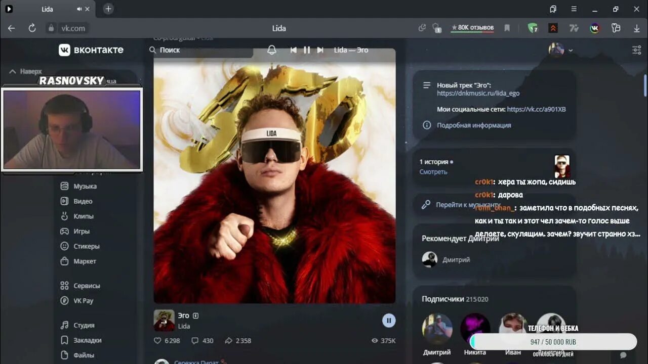The width and height of the screenshot is (648, 364).
Task: Open Закладки in the left menu
Action: pyautogui.click(x=82, y=340)
